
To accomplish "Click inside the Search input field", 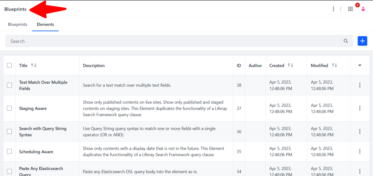I will point(117,41).
